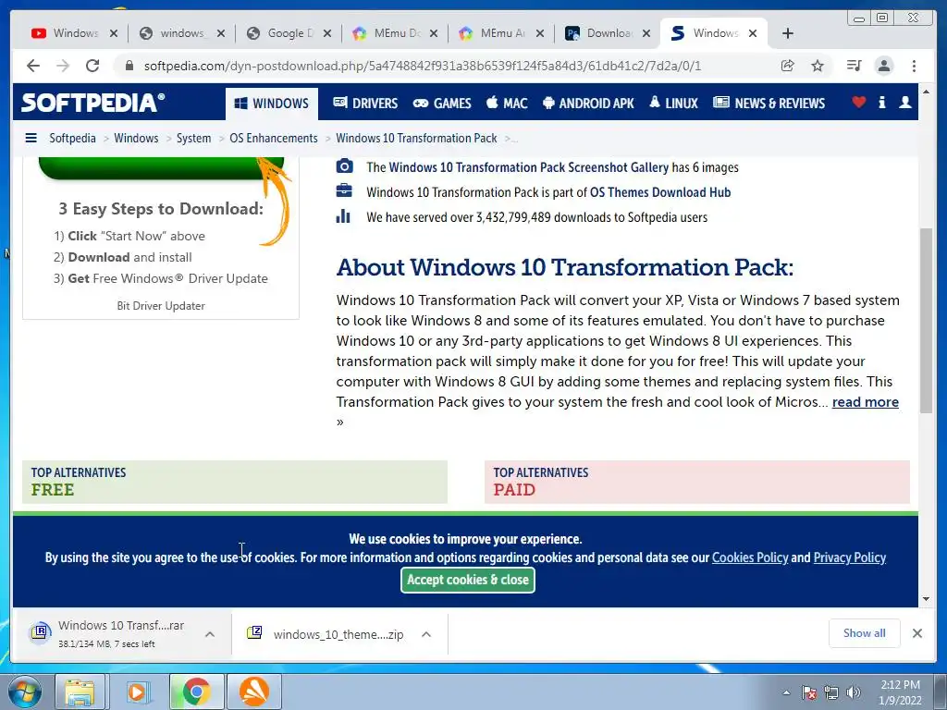The width and height of the screenshot is (947, 710).
Task: Click the browser forward arrow
Action: [x=63, y=66]
